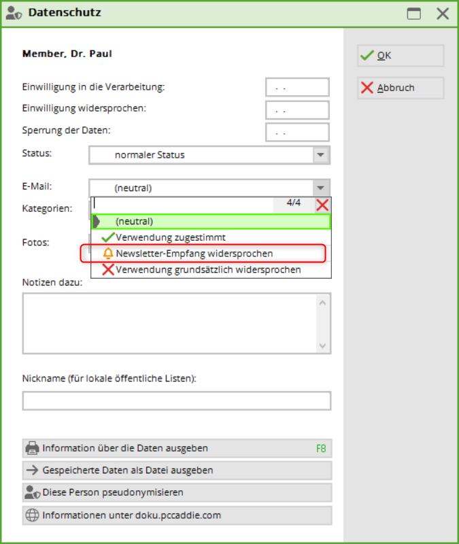Choose Verwendung zugestimmt option

click(171, 237)
